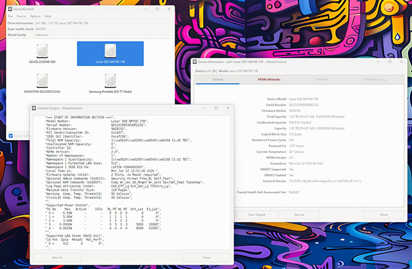Click the Powered for value 1107 hours
412x269 pixels.
click(296, 146)
